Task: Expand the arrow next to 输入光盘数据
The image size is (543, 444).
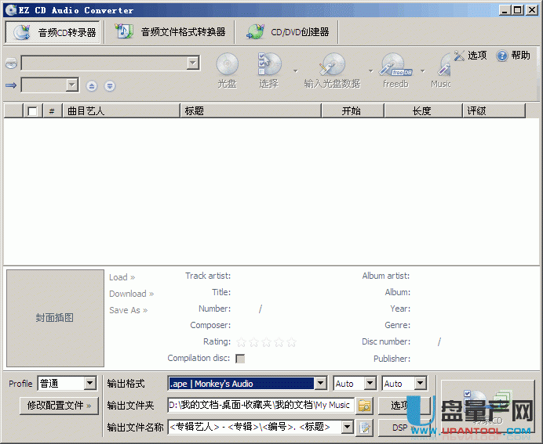Action: tap(371, 70)
